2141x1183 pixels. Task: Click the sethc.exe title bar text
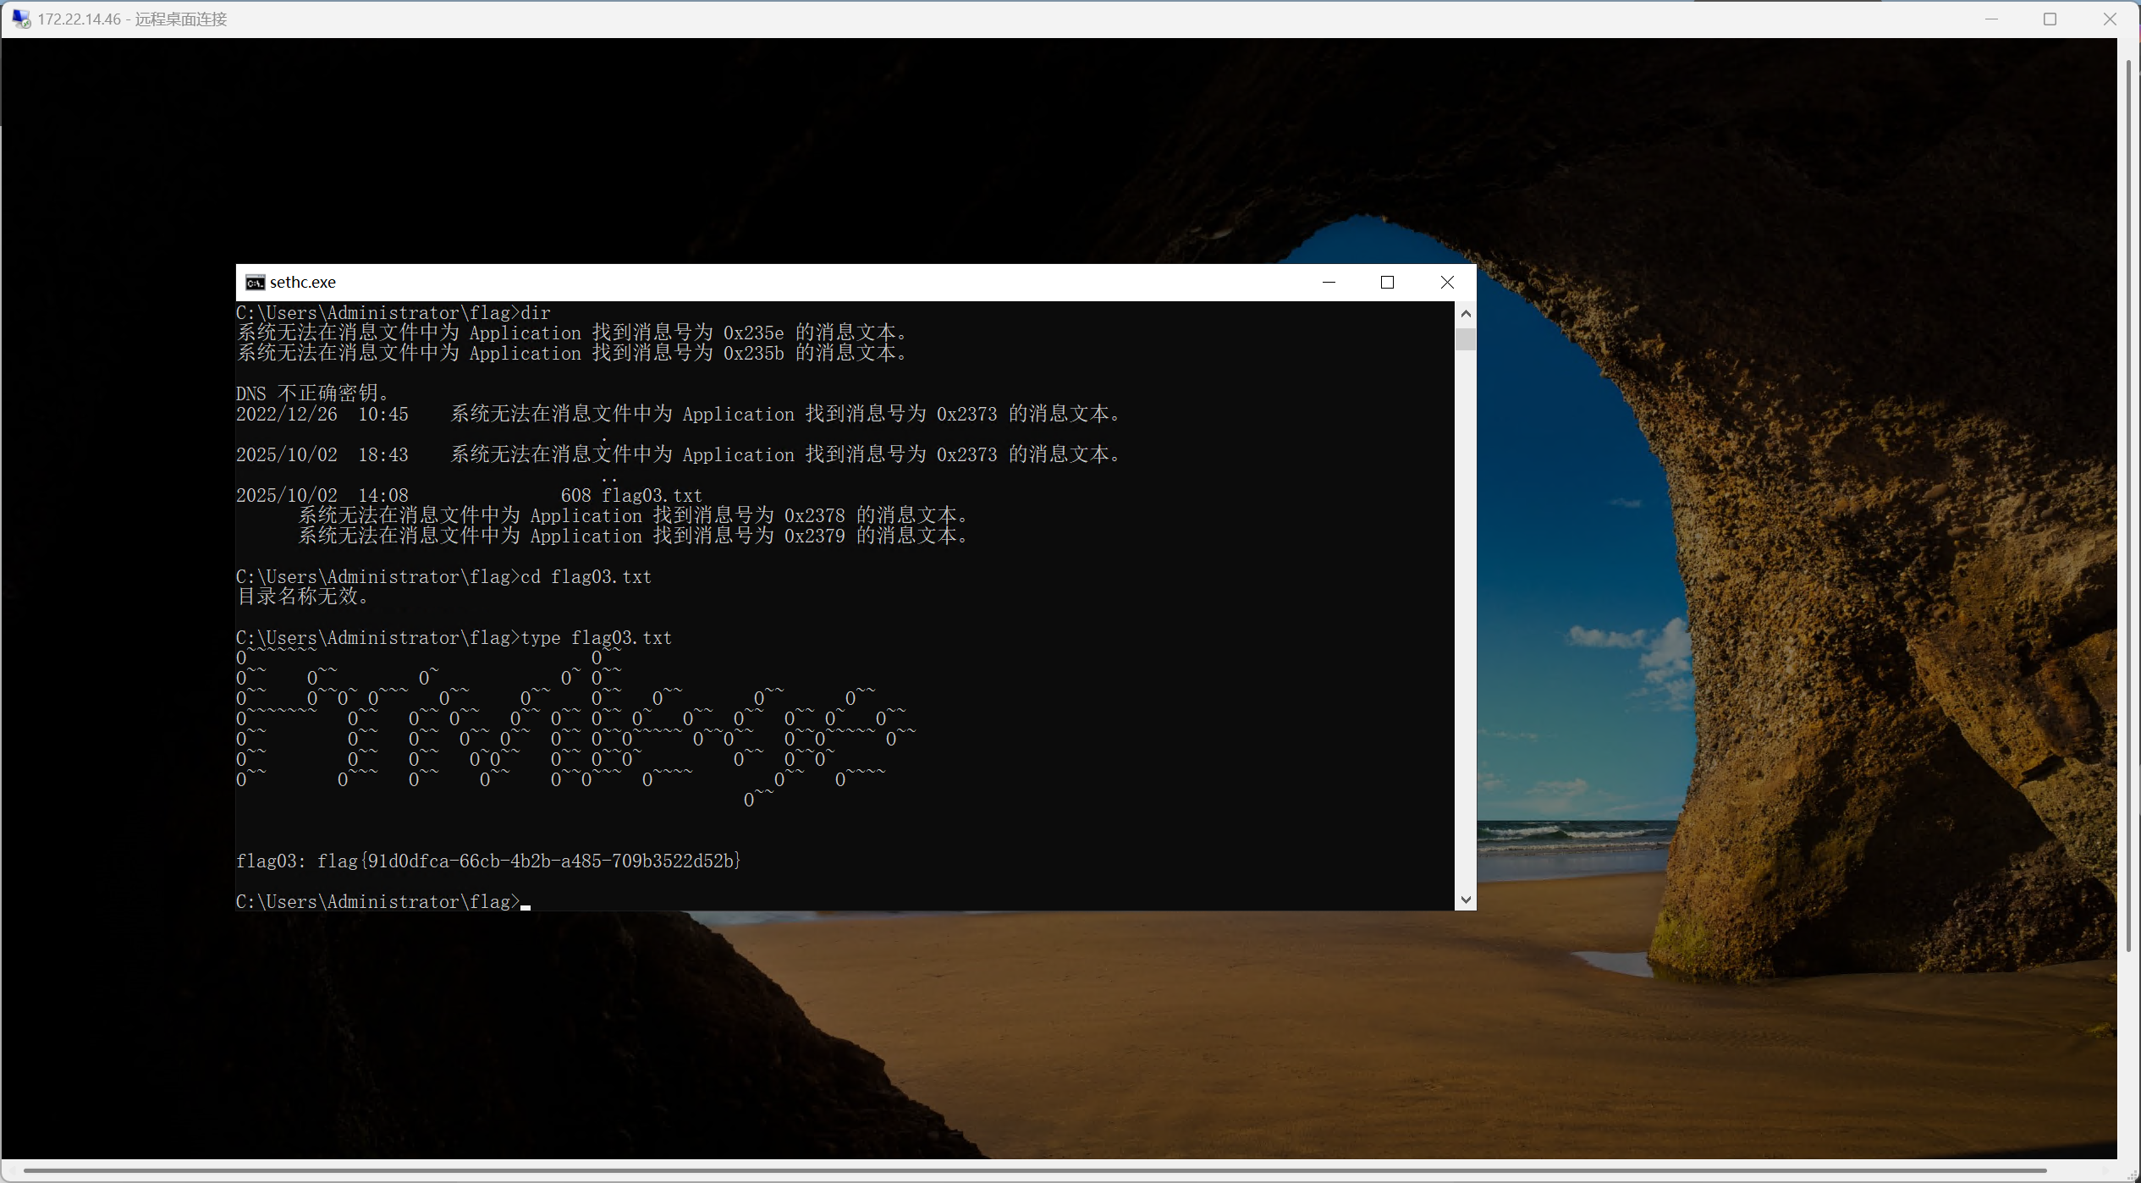click(303, 283)
